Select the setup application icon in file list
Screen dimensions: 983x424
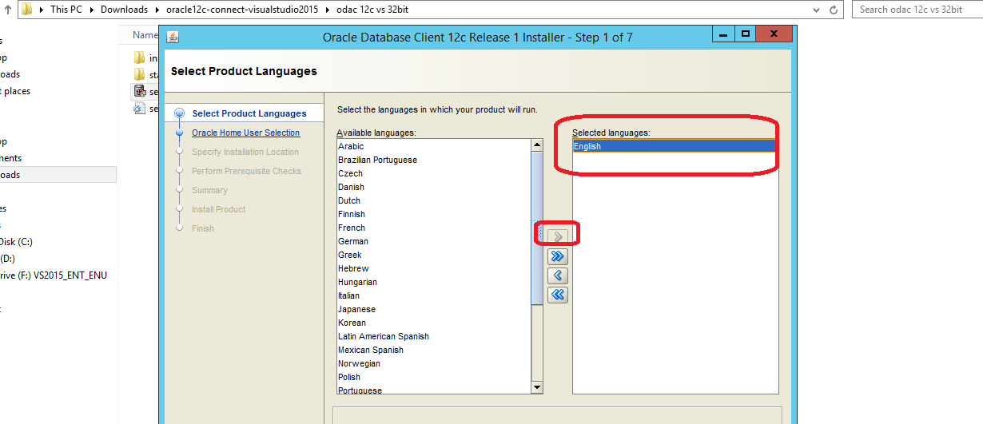(x=140, y=91)
